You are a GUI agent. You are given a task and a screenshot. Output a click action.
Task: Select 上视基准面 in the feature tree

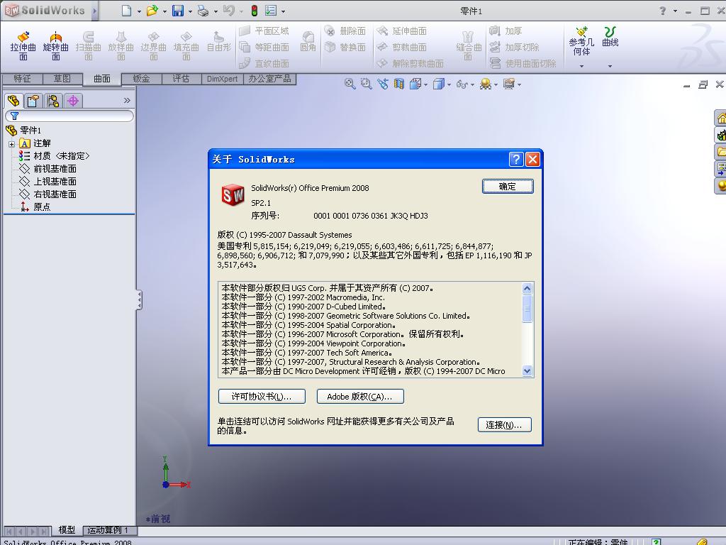point(48,181)
